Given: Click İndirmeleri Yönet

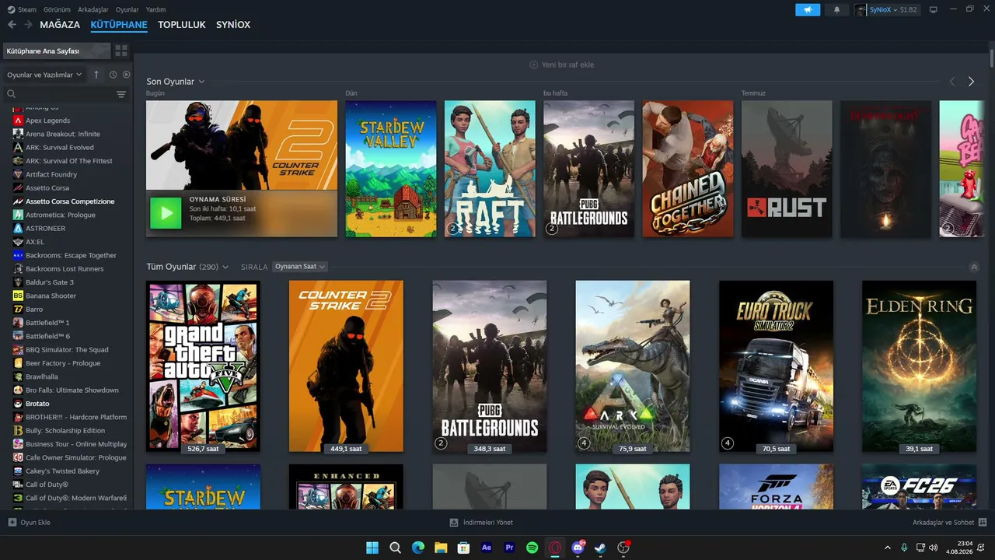Looking at the screenshot, I should point(488,522).
